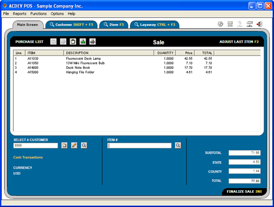
Task: Open the Options menu
Action: tap(57, 14)
